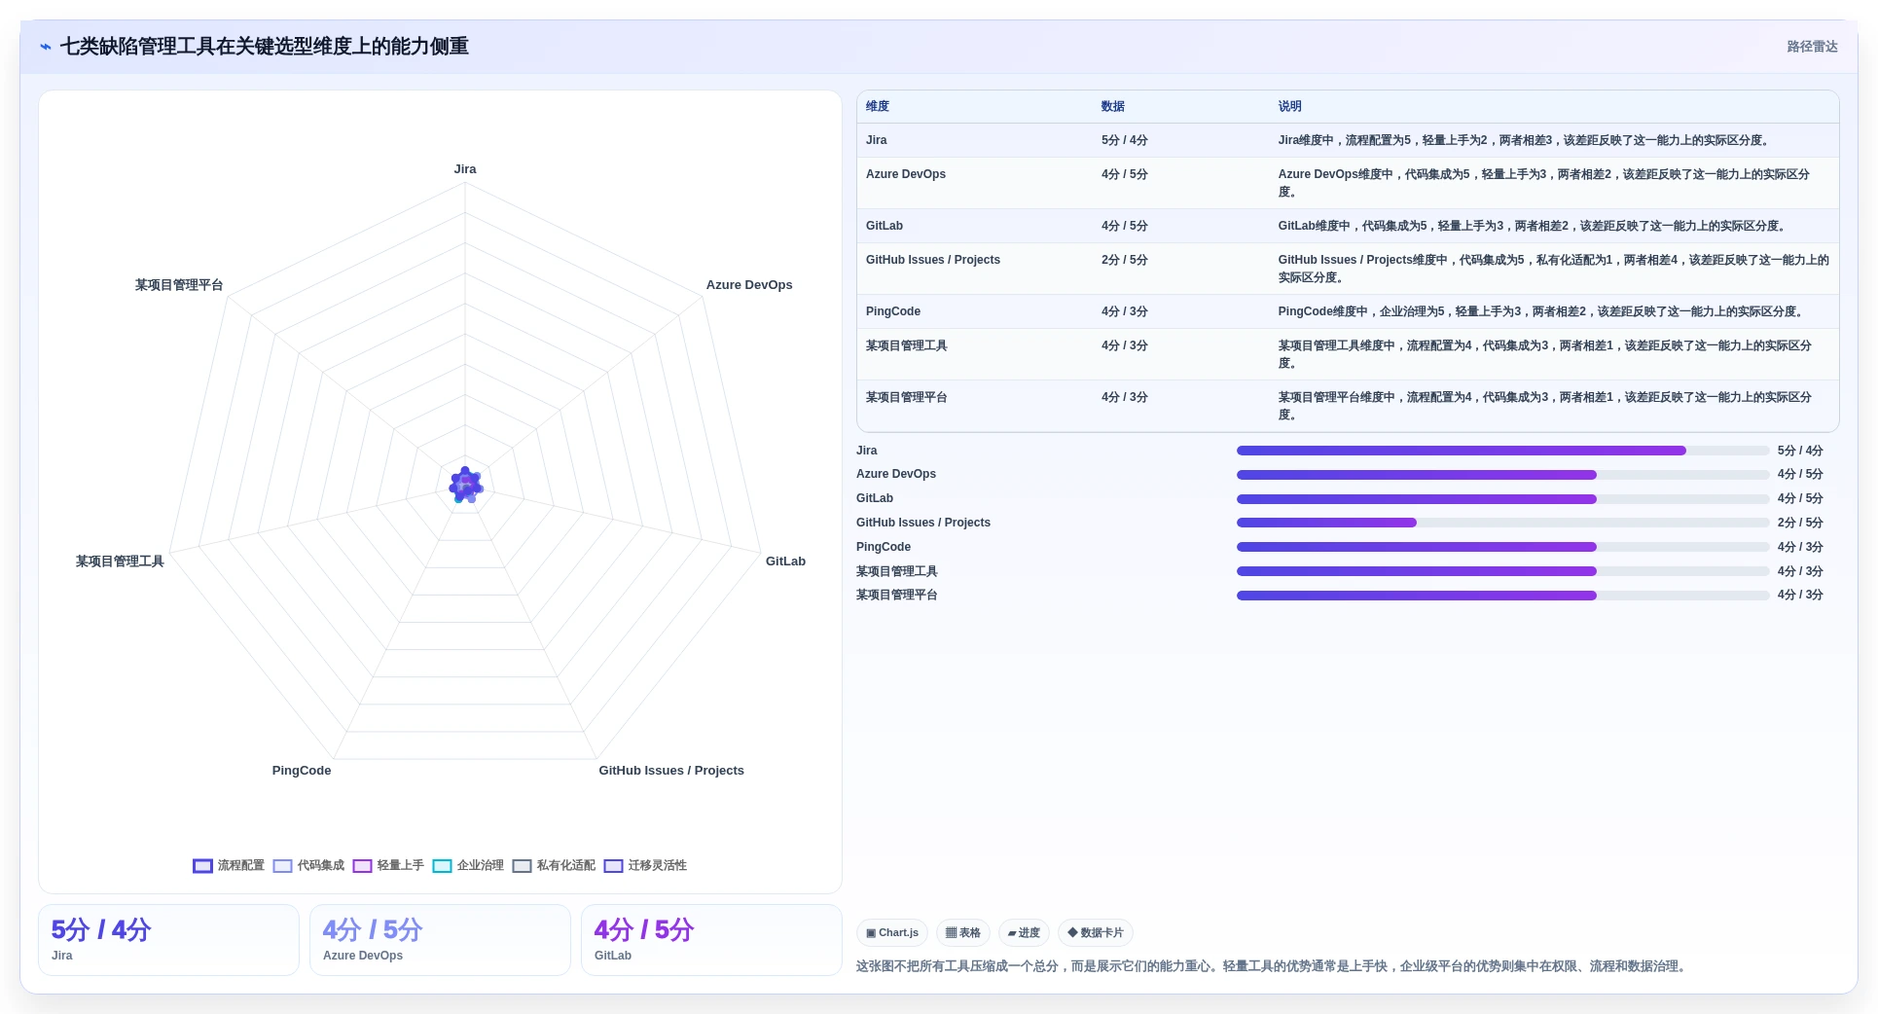Toggle the 代码集成 legend series
The width and height of the screenshot is (1878, 1014).
coord(308,865)
